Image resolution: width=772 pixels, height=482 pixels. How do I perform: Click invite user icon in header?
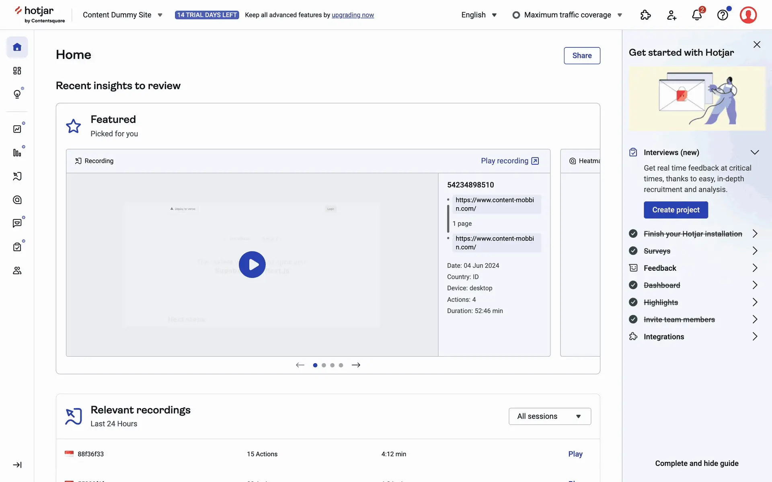click(671, 15)
